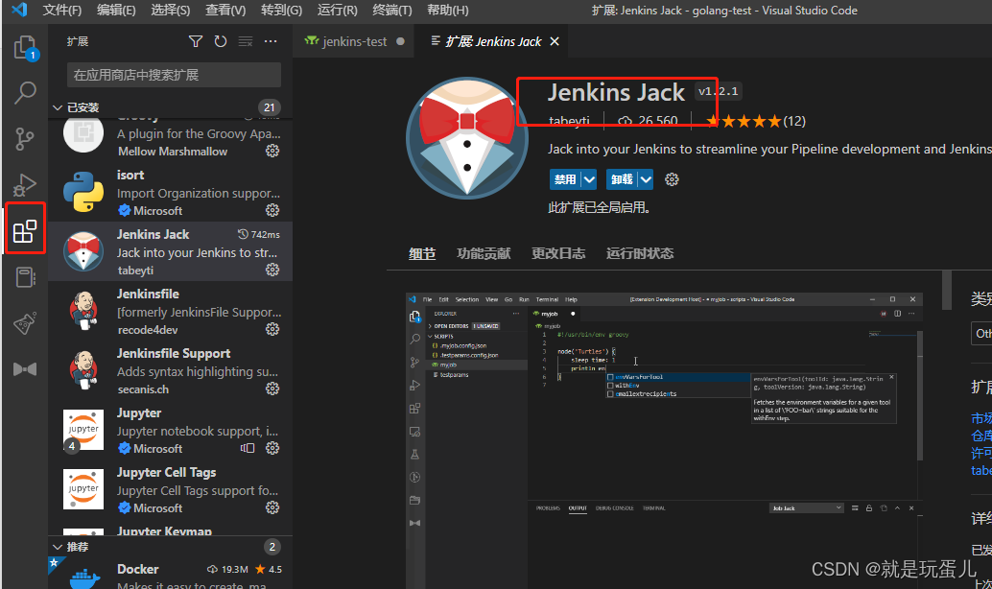Select the Details tab on extension page

point(422,253)
